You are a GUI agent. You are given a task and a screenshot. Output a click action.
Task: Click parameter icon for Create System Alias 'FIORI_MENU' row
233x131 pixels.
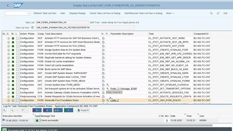click(108, 85)
